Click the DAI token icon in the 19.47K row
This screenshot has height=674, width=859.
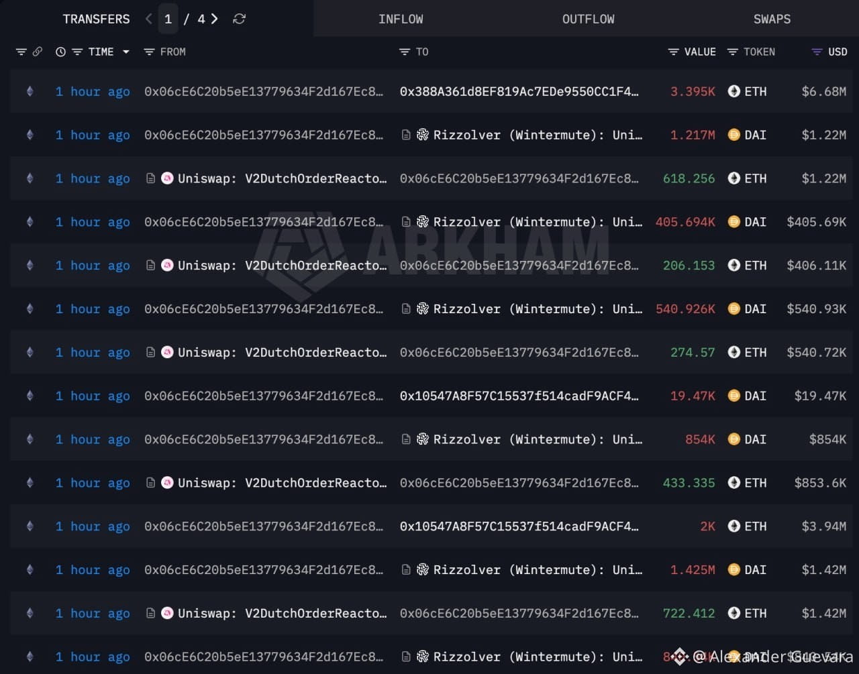[734, 396]
